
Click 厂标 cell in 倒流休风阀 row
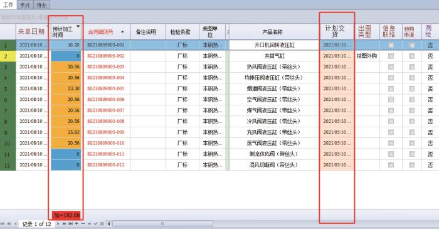pos(182,154)
